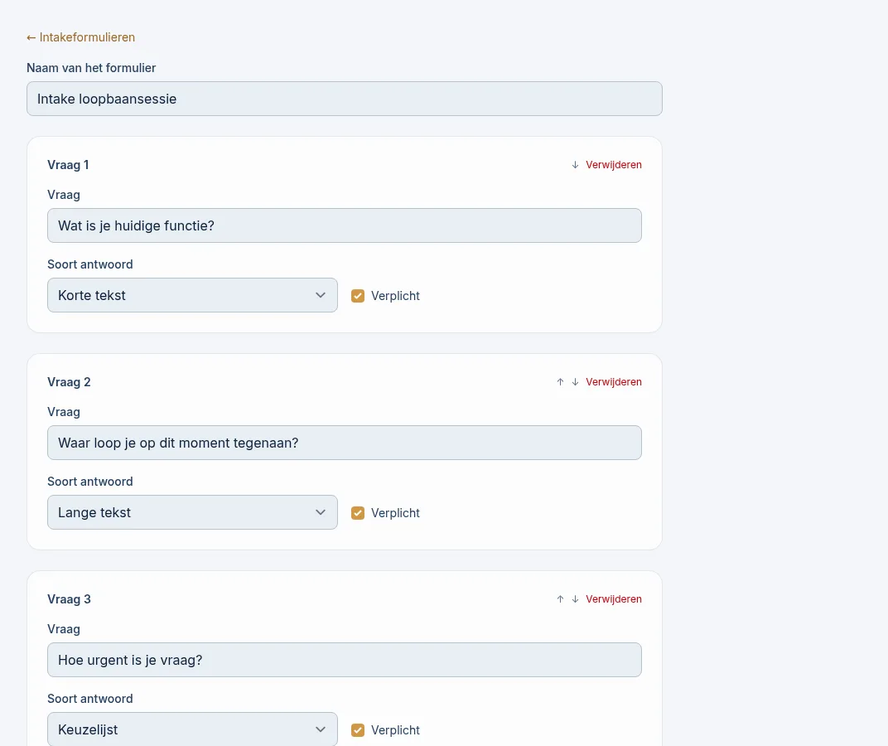Move Vraag 1 down with arrow icon
This screenshot has height=746, width=888.
point(575,165)
